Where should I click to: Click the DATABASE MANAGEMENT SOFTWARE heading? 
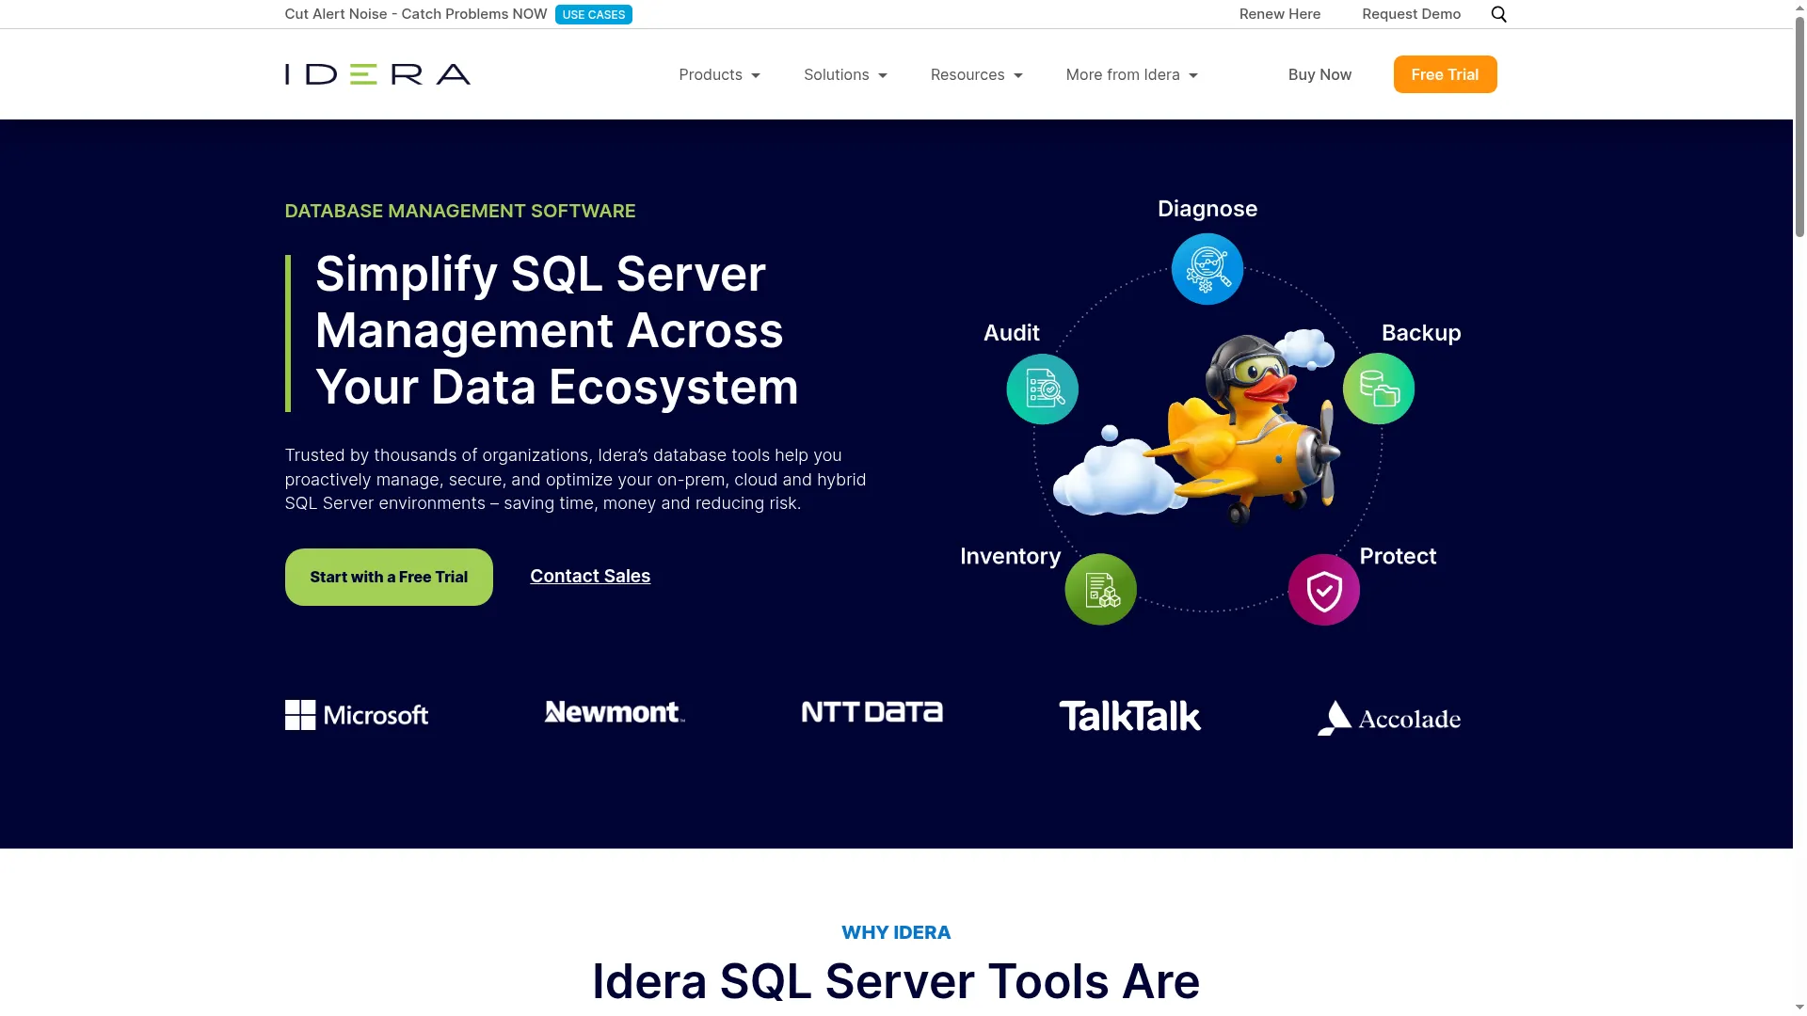coord(460,211)
